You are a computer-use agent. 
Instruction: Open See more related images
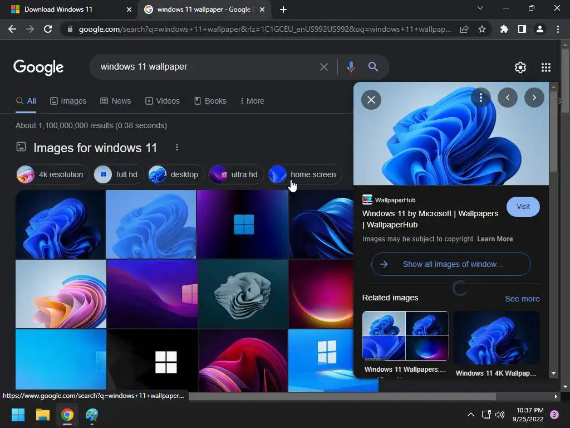click(x=522, y=299)
